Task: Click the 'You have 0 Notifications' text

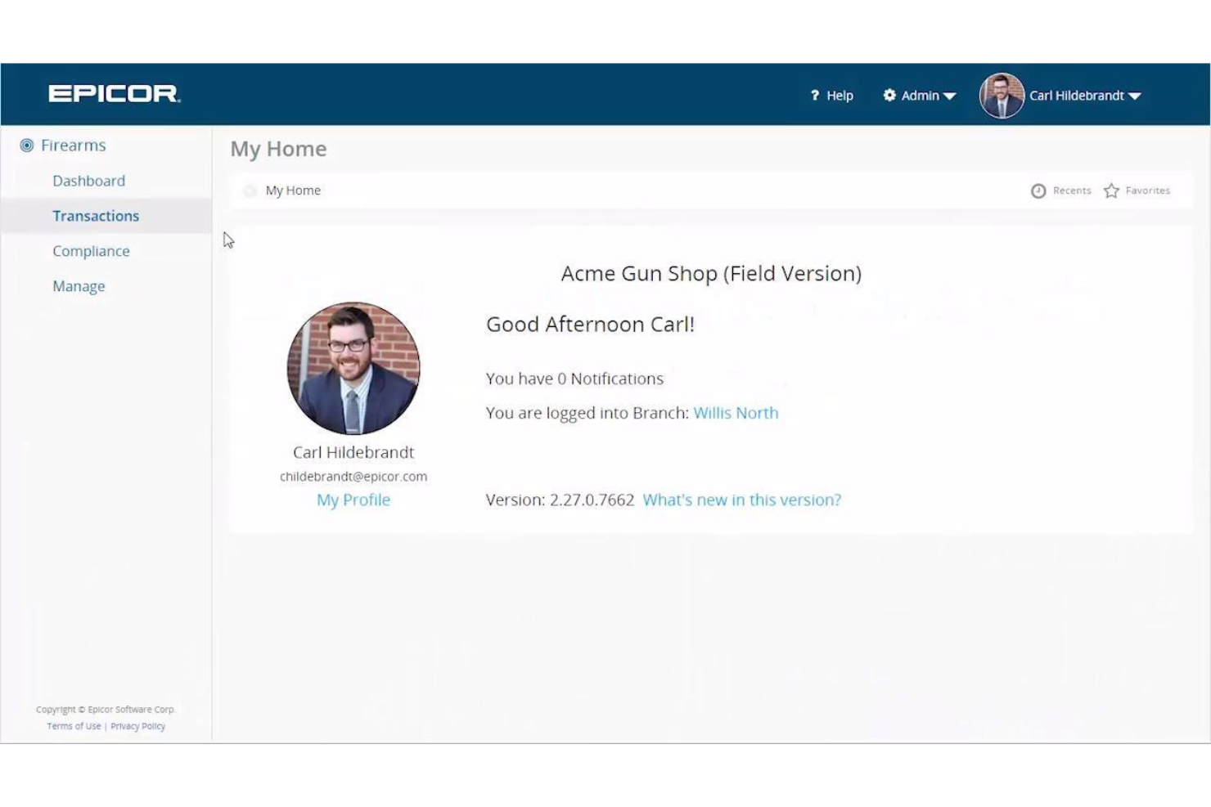Action: (574, 379)
